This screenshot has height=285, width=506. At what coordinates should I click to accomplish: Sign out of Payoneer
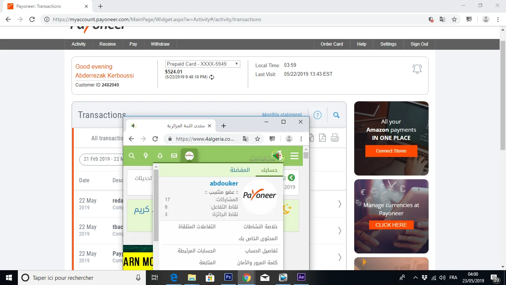[x=419, y=44]
